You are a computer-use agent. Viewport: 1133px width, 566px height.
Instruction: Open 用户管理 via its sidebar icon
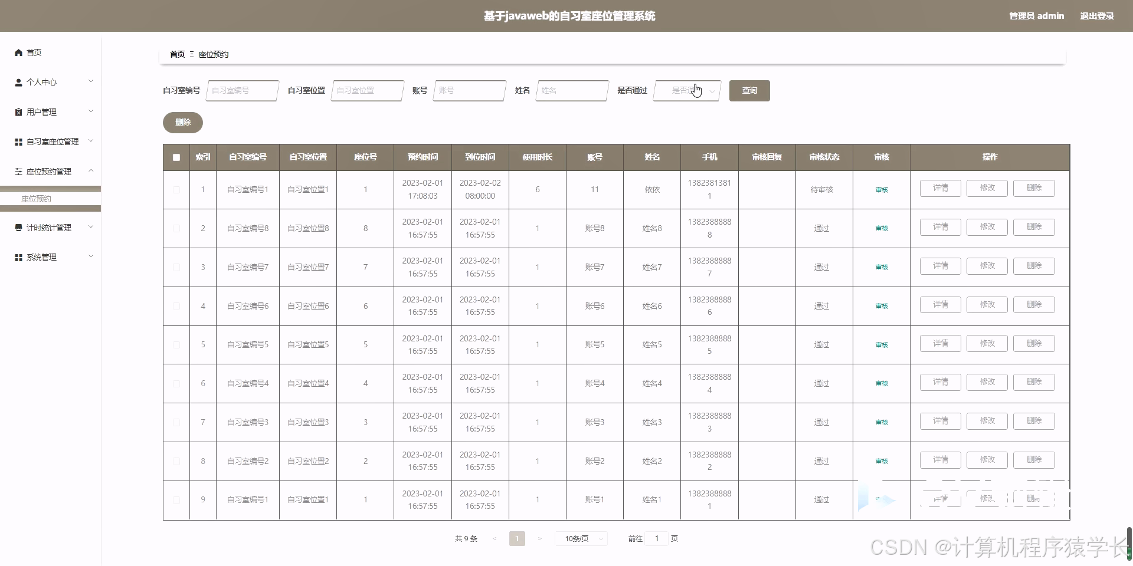pyautogui.click(x=18, y=111)
